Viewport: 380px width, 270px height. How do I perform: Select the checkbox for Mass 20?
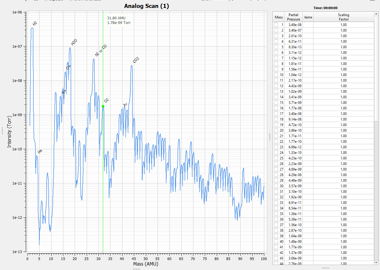(276, 130)
